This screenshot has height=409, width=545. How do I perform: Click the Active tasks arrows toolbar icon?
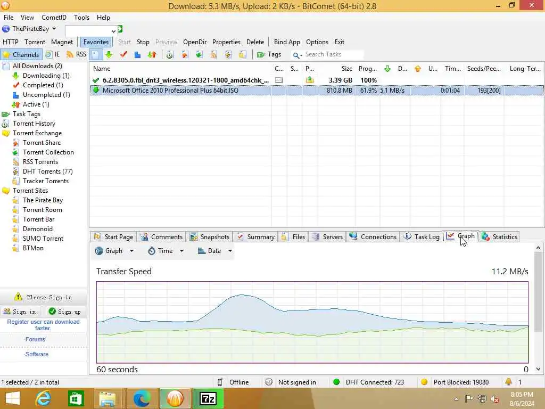(152, 55)
